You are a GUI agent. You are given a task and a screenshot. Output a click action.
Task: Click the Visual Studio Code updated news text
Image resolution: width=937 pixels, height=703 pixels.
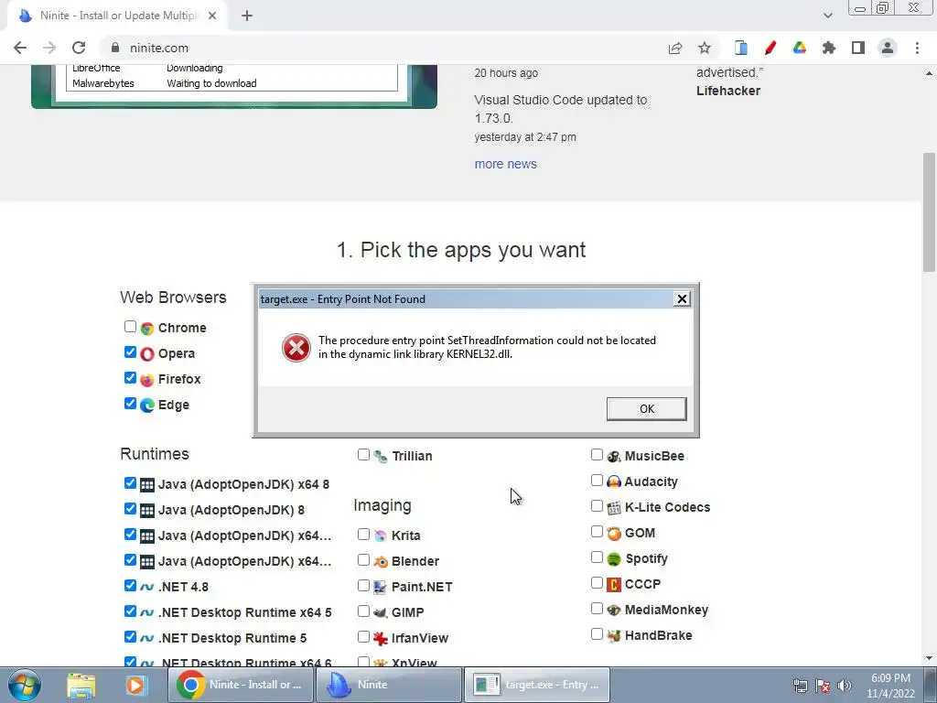(561, 109)
